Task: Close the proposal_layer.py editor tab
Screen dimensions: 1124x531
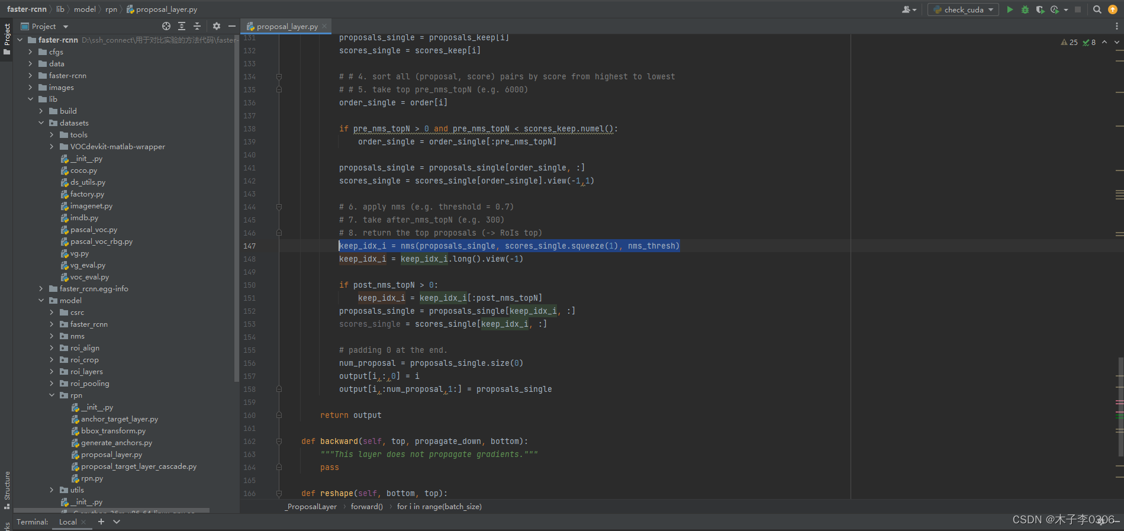Action: coord(324,26)
